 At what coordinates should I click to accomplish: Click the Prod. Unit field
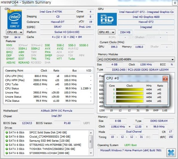point(85,27)
